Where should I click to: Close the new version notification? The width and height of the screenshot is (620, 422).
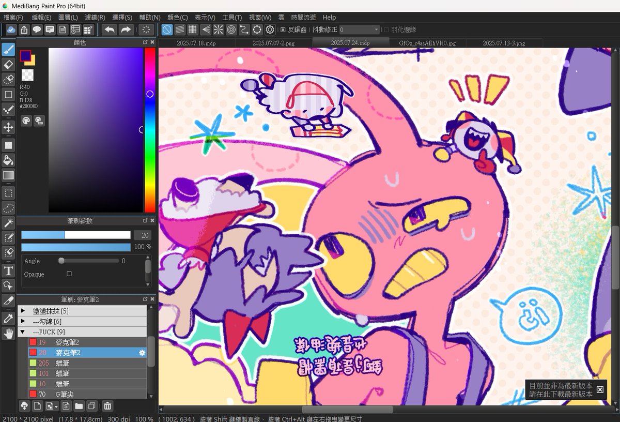pos(600,389)
